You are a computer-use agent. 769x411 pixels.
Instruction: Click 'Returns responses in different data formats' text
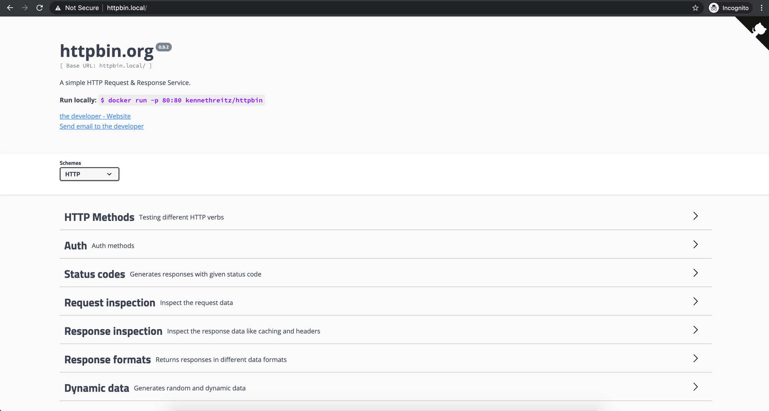221,359
